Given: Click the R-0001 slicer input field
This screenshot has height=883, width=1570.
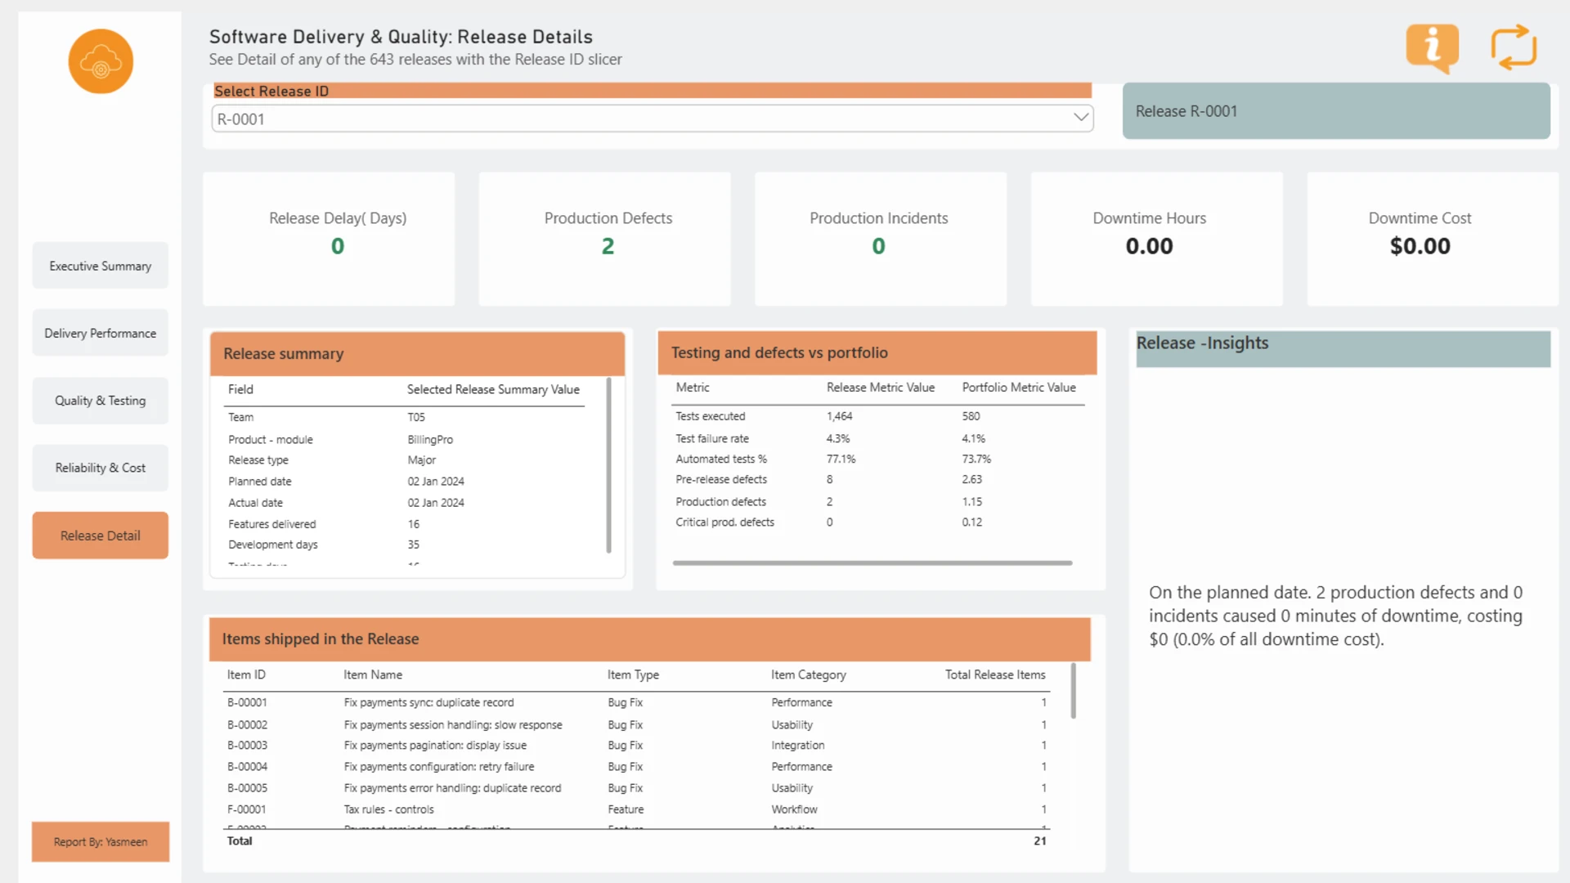Looking at the screenshot, I should [652, 119].
